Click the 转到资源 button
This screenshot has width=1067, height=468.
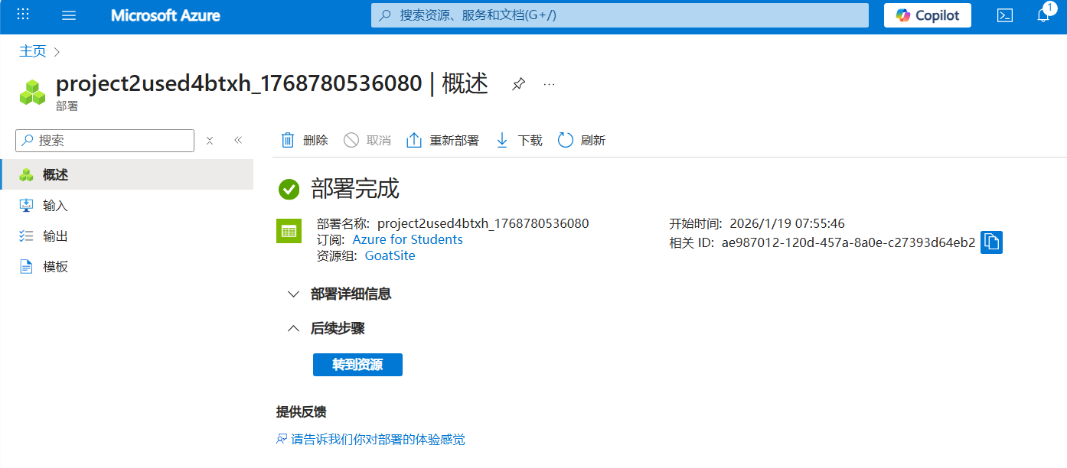point(357,365)
